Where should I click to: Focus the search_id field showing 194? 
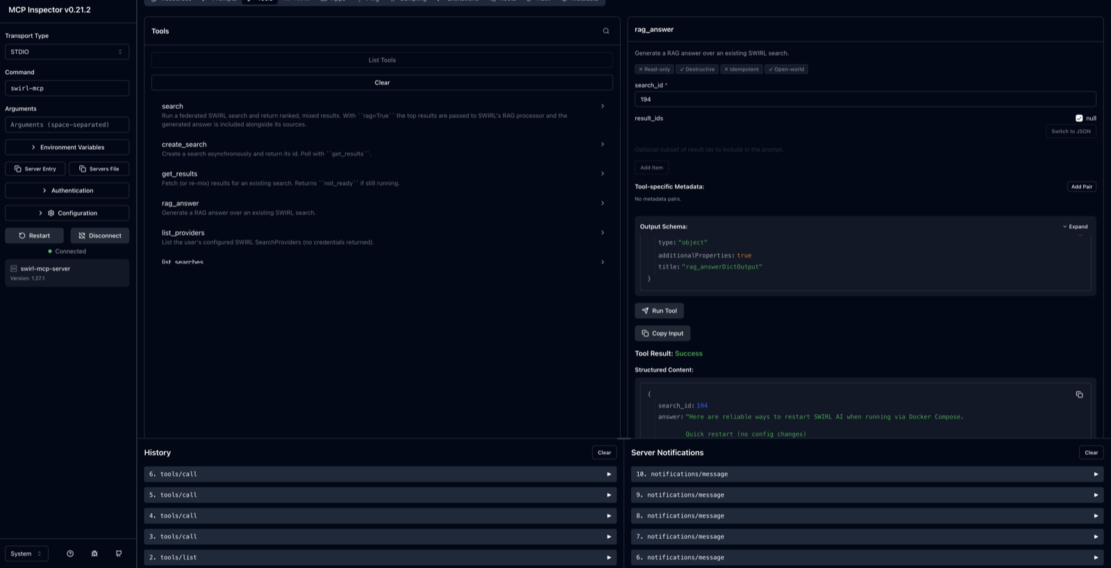click(x=865, y=99)
